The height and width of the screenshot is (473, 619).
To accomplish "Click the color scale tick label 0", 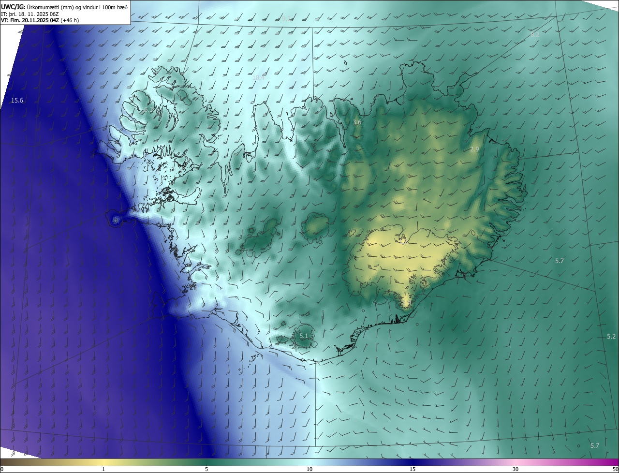I will click(2, 470).
